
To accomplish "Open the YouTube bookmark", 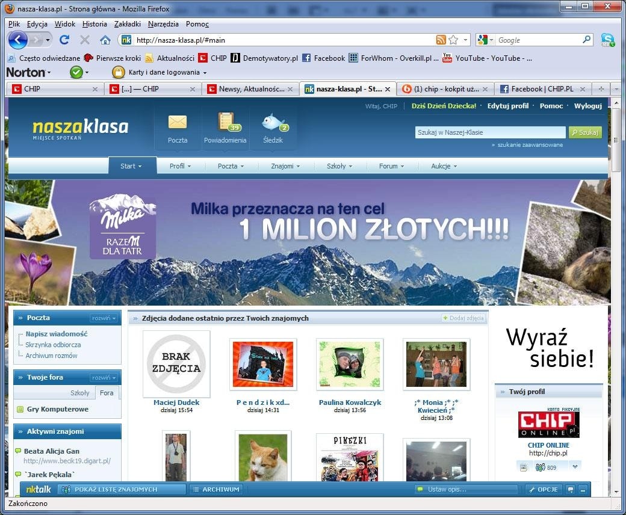I will (487, 58).
